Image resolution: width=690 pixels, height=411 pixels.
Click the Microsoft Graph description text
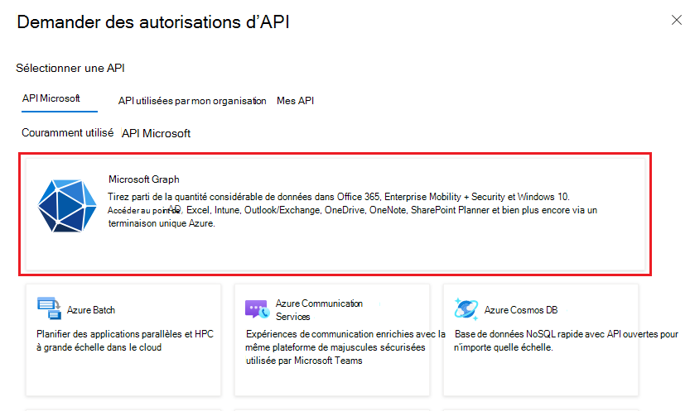point(353,210)
